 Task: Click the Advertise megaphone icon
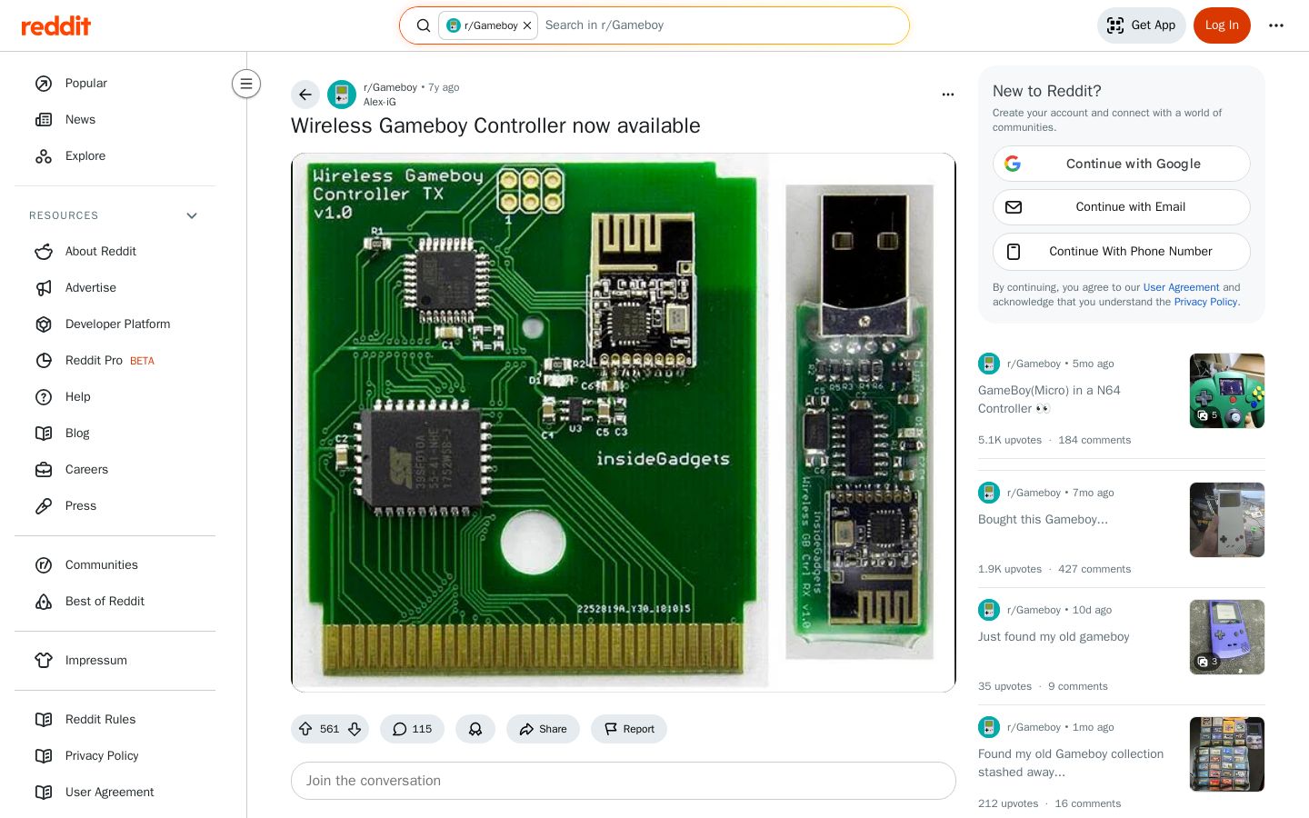pos(44,288)
